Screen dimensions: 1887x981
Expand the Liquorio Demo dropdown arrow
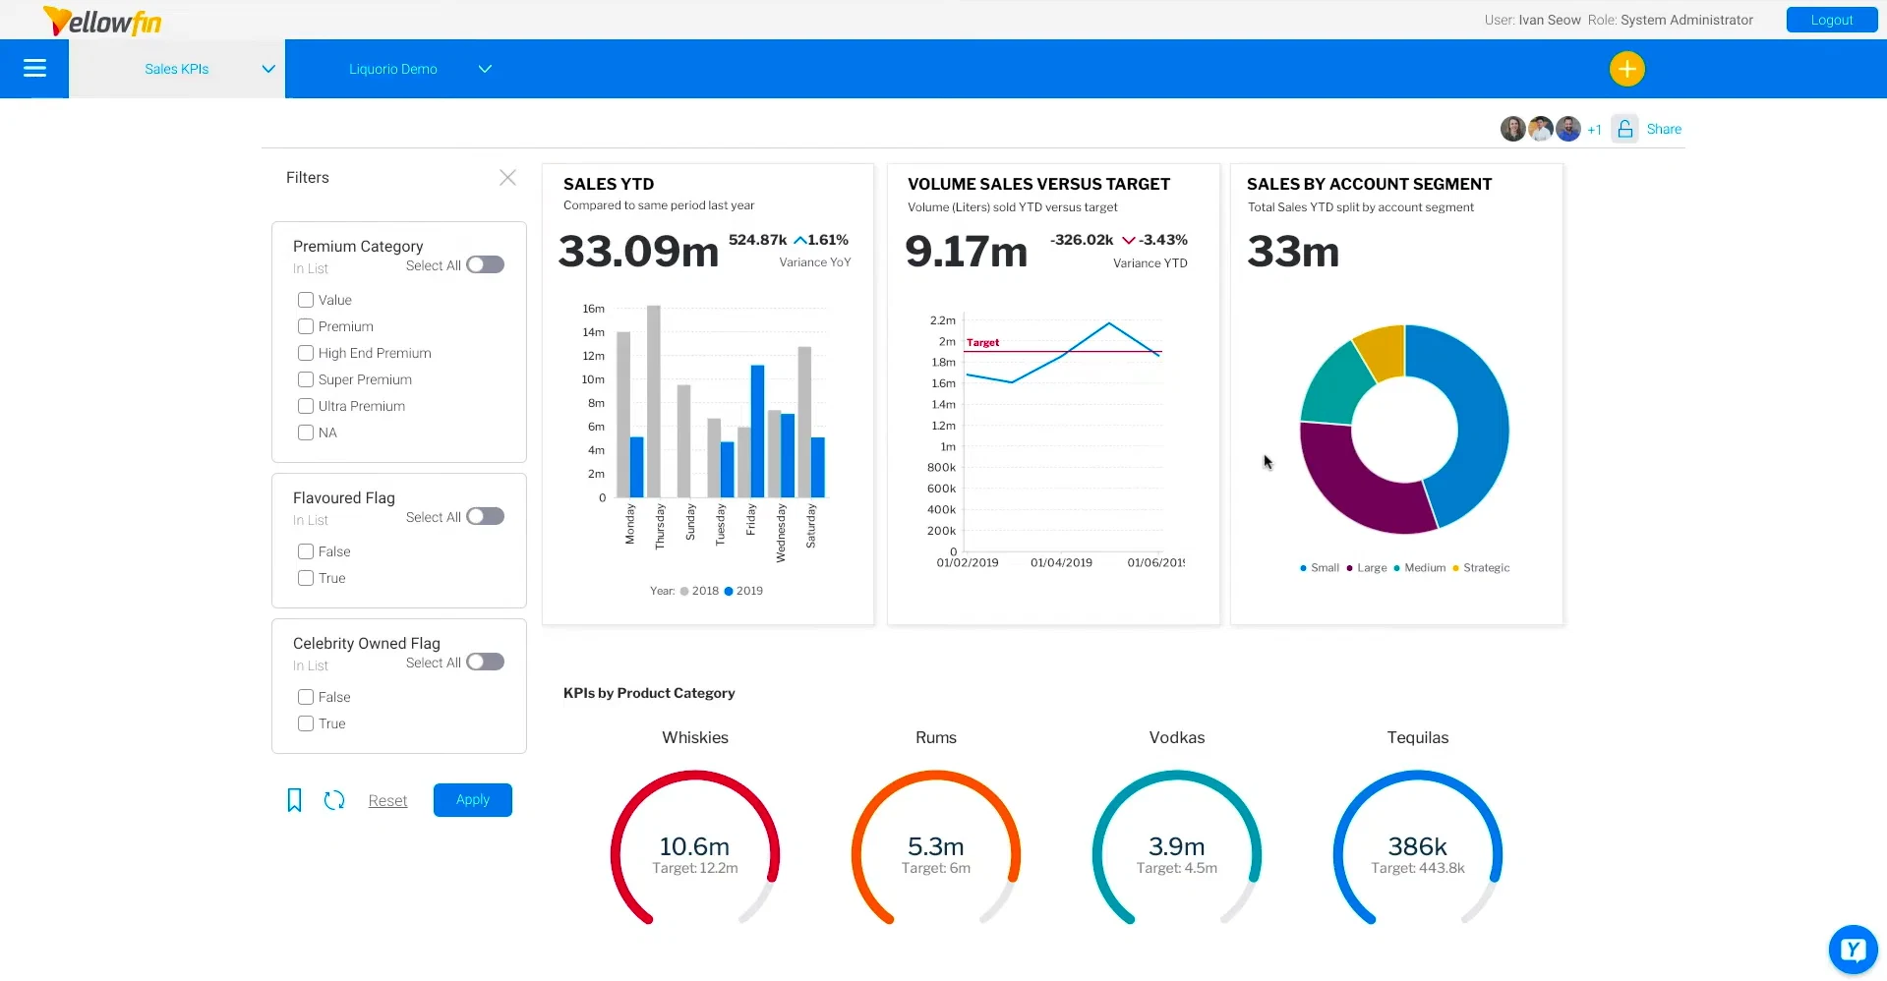pyautogui.click(x=485, y=69)
